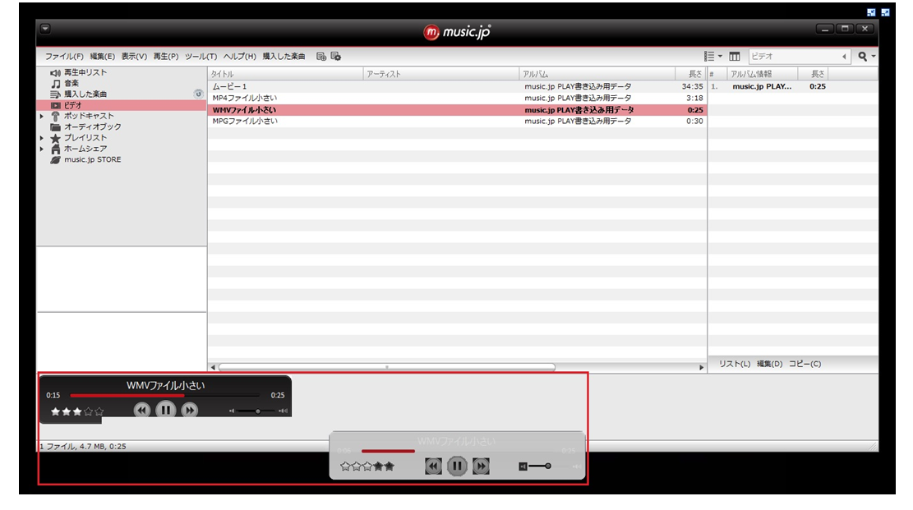913x510 pixels.
Task: Select 音楽 in the sidebar
Action: [71, 84]
